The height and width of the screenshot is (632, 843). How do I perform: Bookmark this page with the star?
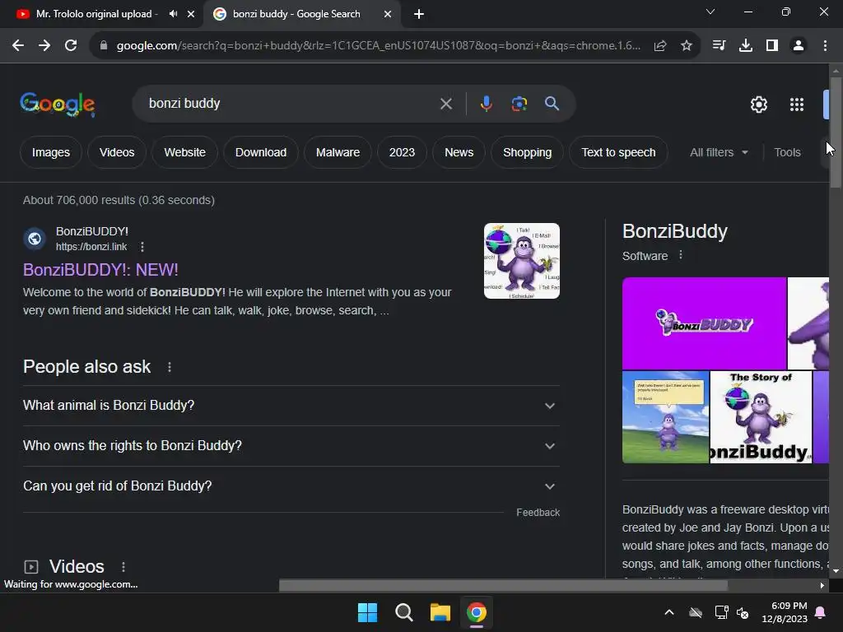click(686, 46)
